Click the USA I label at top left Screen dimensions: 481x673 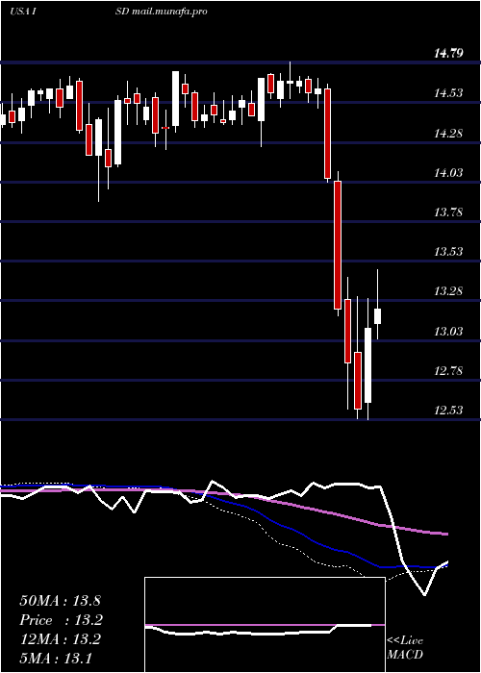[25, 12]
